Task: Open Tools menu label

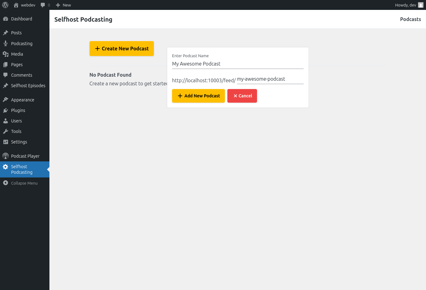Action: pyautogui.click(x=16, y=131)
